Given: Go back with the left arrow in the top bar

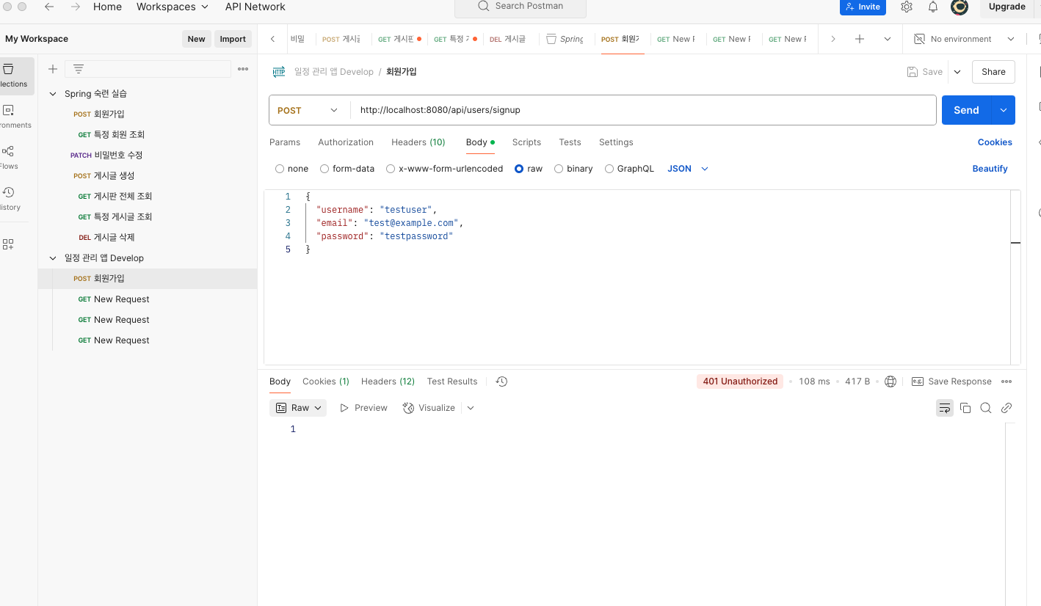Looking at the screenshot, I should point(49,7).
